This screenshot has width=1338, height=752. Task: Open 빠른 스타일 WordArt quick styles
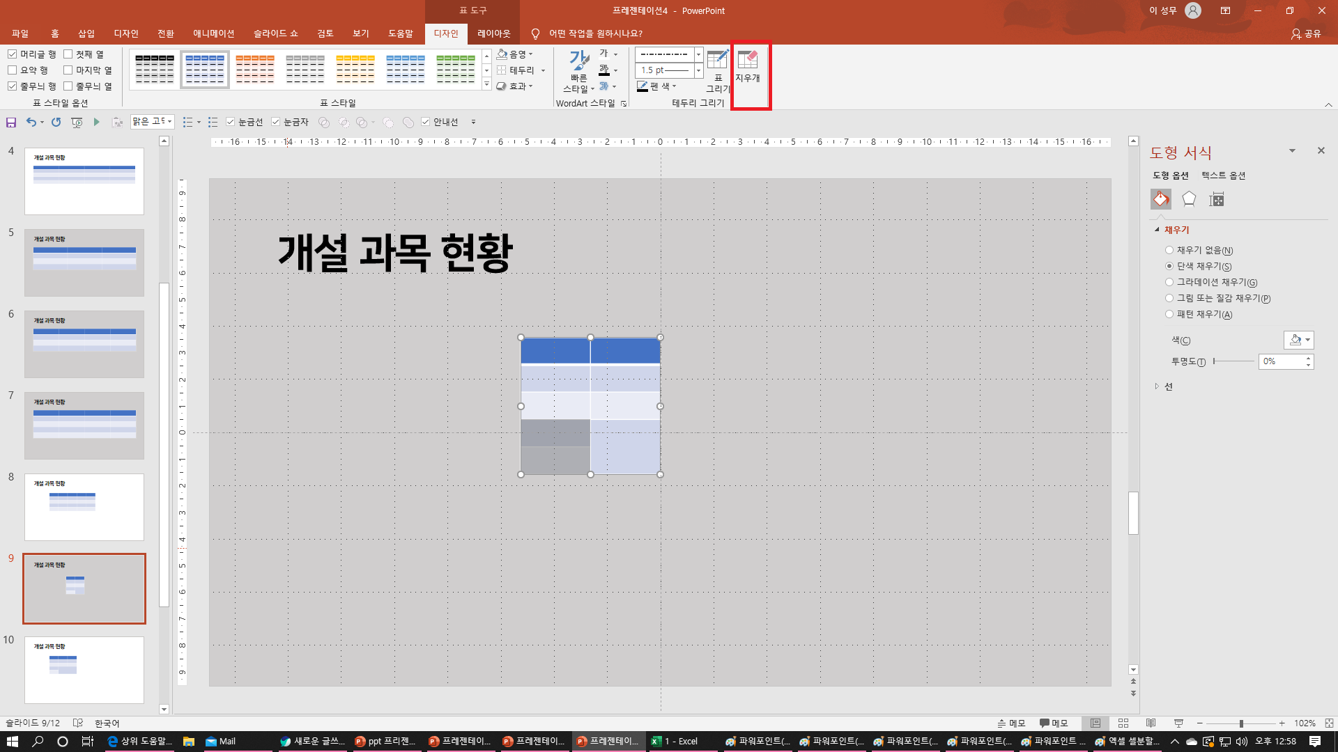click(578, 70)
